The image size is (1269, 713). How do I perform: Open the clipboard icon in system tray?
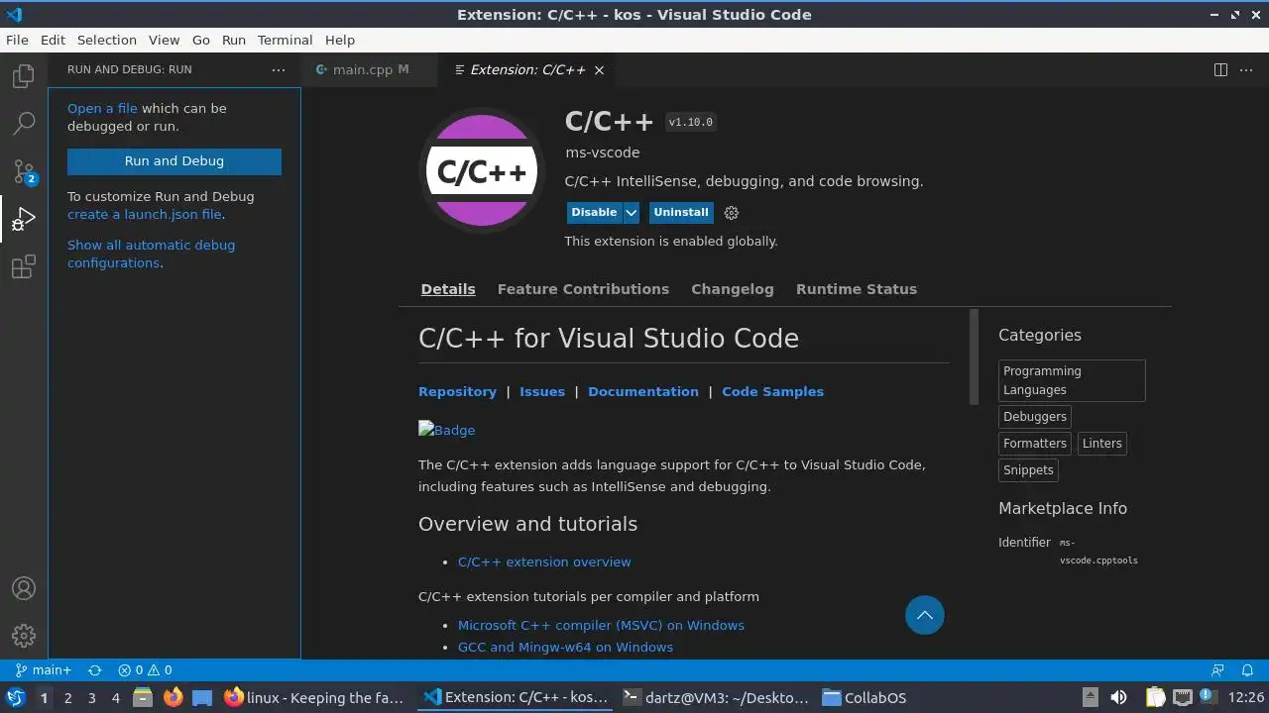coord(1155,697)
